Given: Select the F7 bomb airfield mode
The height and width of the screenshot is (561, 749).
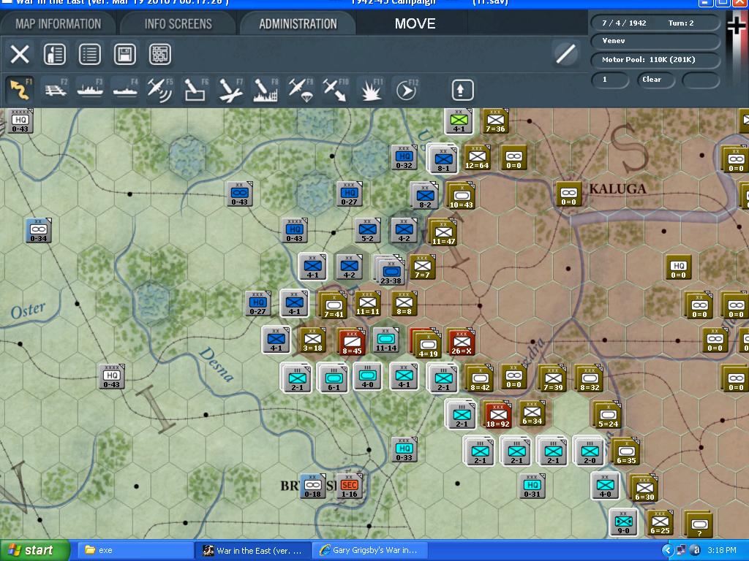Looking at the screenshot, I should (x=231, y=90).
